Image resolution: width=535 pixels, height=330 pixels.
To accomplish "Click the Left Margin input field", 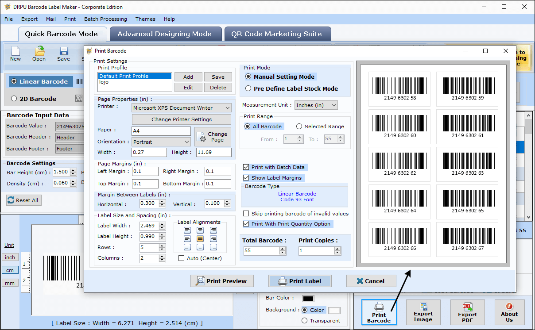I will tap(145, 171).
